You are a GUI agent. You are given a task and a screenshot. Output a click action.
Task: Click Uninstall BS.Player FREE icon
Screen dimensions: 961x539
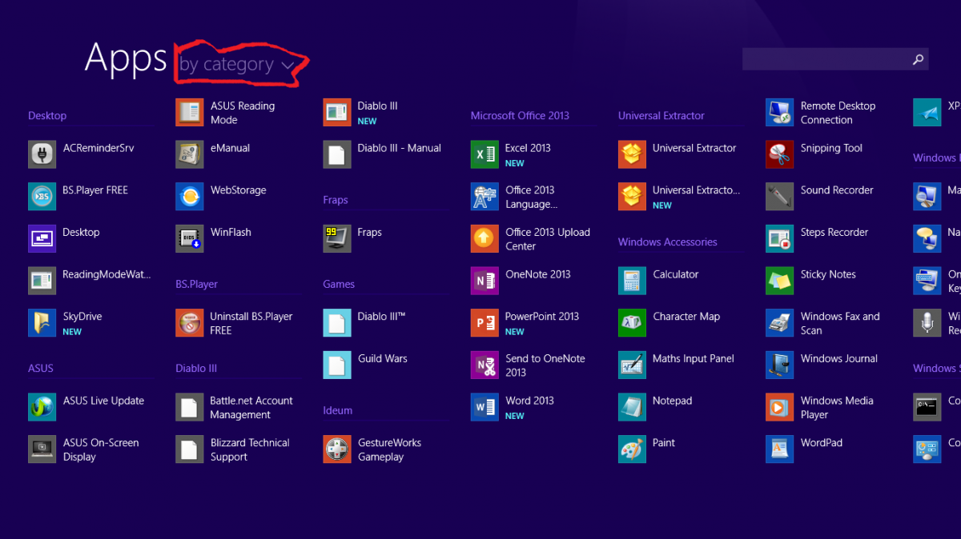coord(190,323)
